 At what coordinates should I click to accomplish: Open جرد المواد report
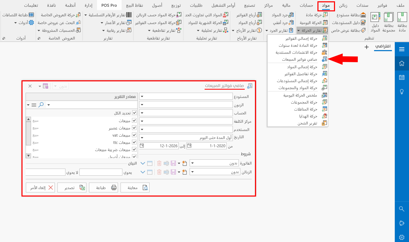coord(282,15)
